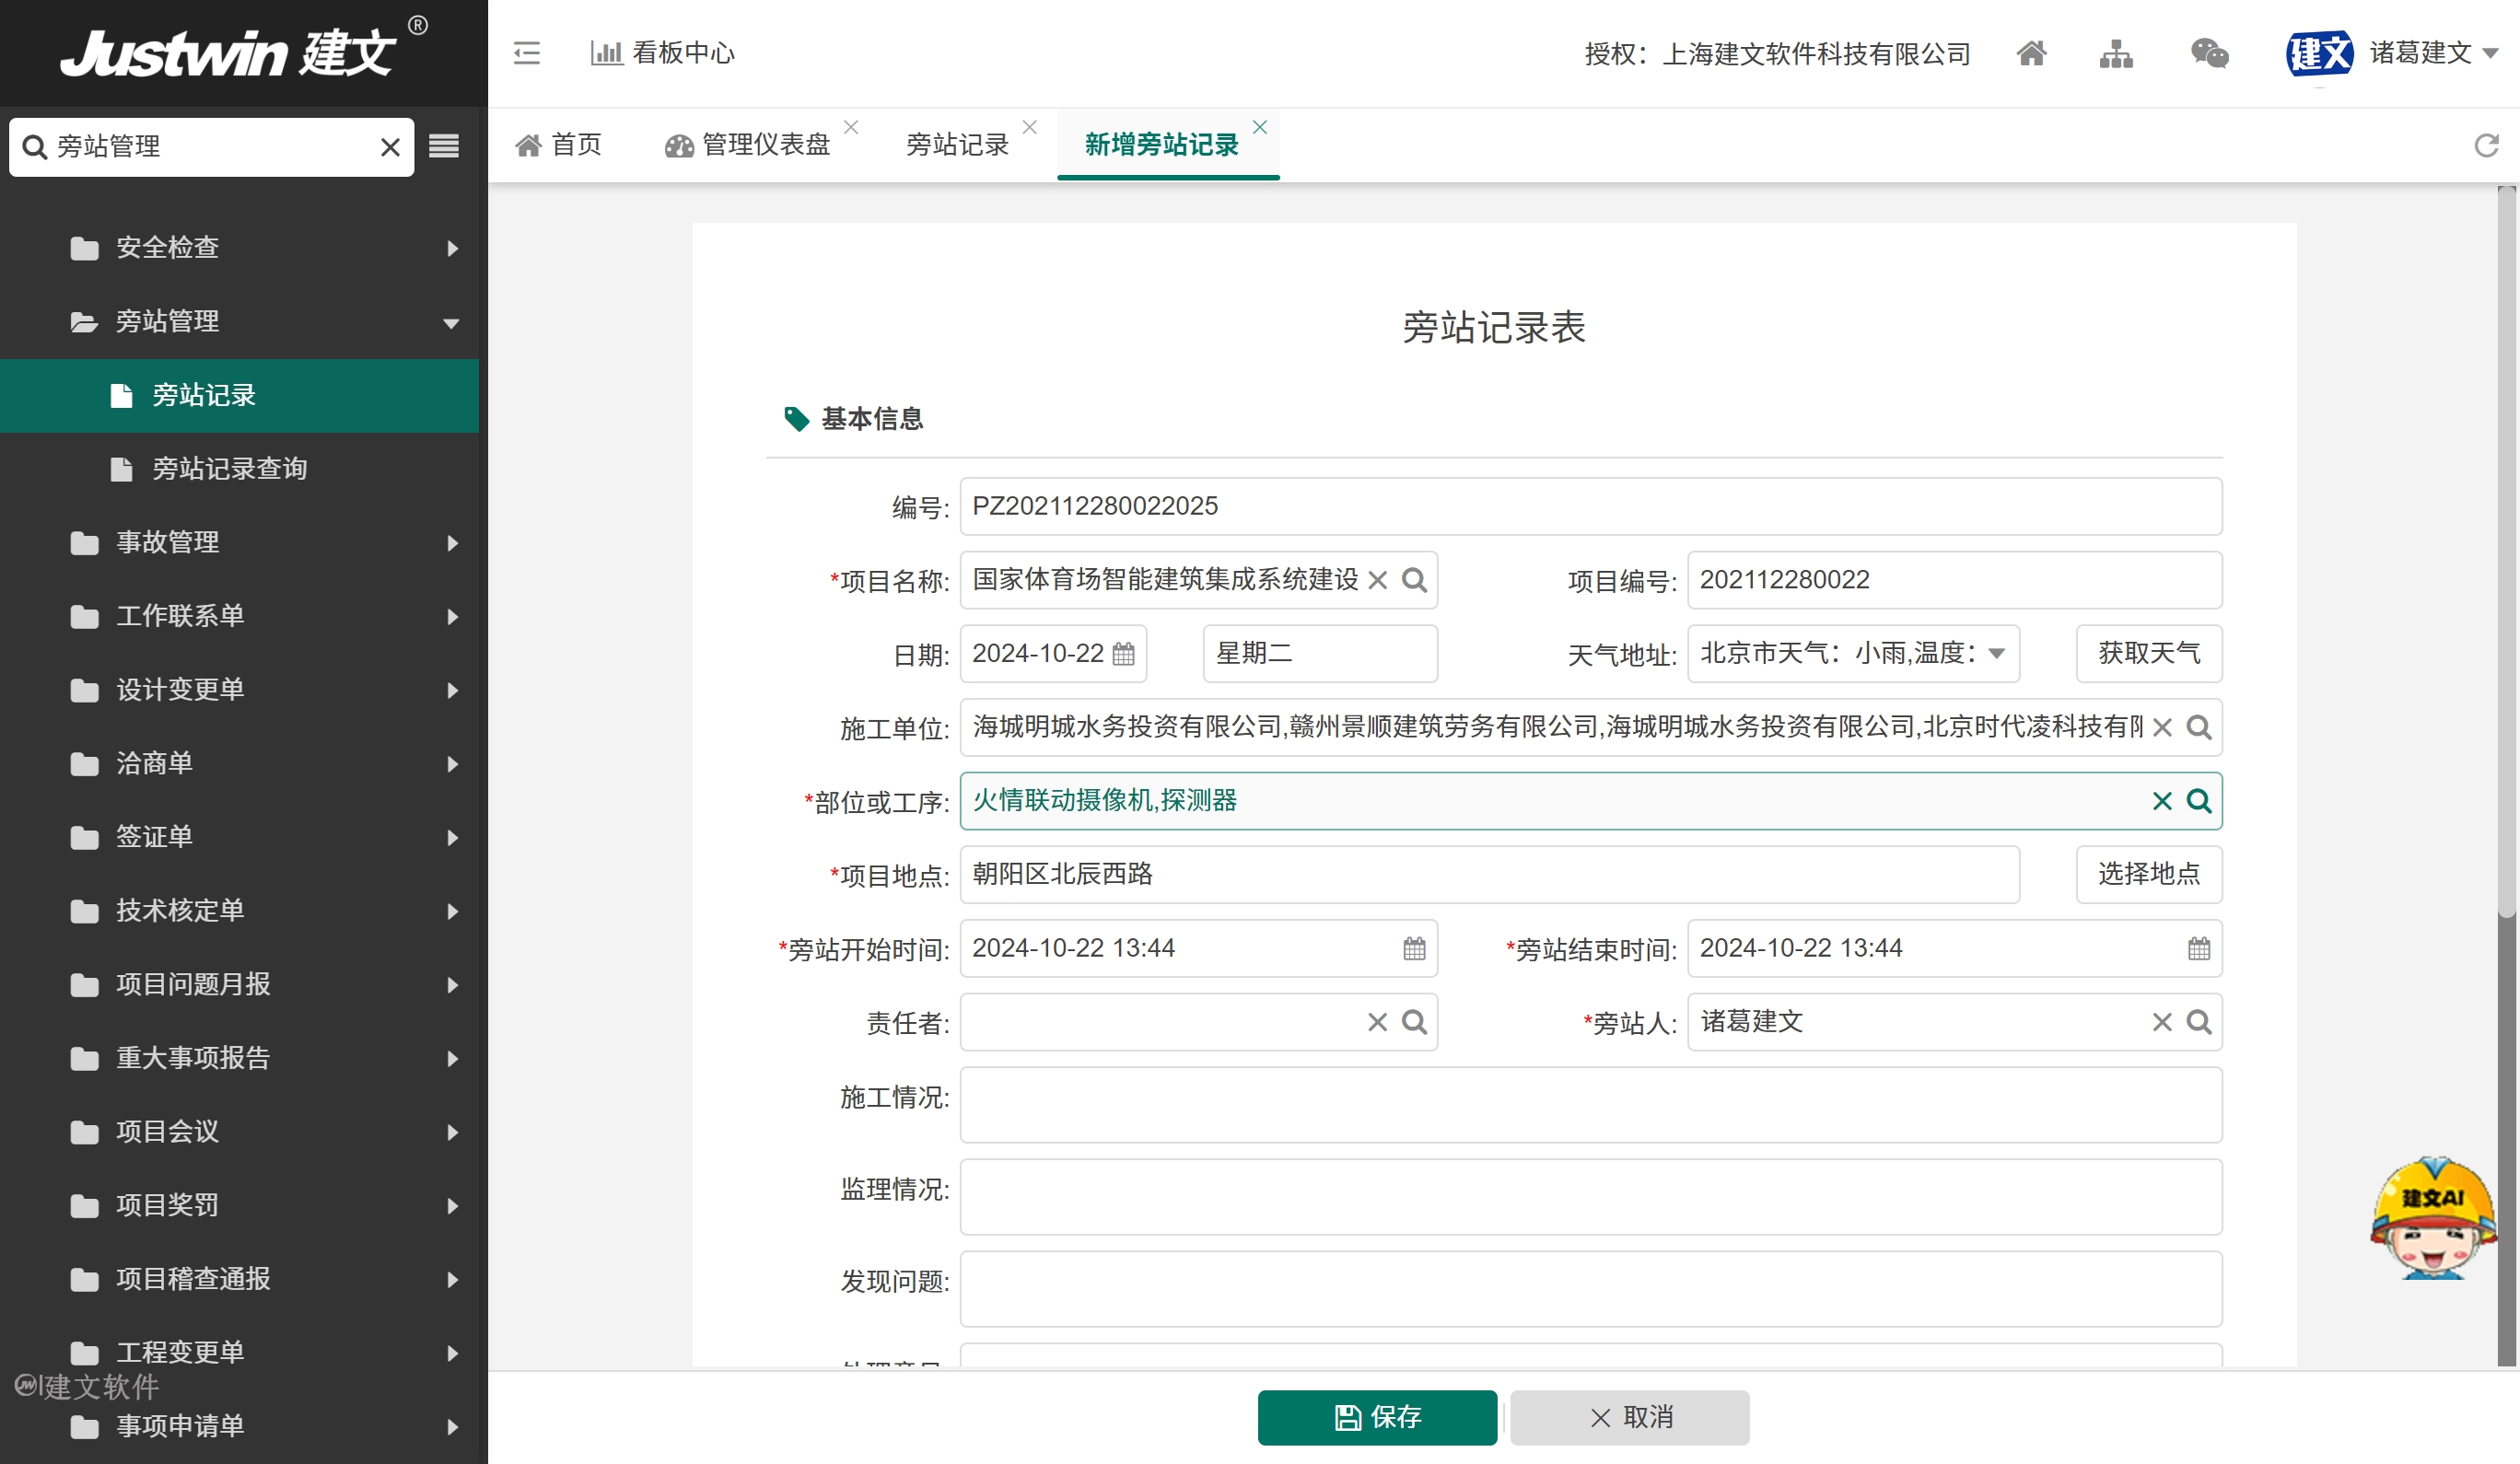Click the 项目编号 input field
The image size is (2520, 1464).
click(1954, 580)
